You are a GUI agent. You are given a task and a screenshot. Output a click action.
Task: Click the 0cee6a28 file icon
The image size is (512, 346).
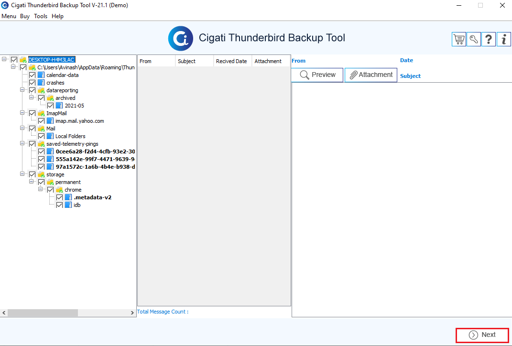tap(50, 151)
